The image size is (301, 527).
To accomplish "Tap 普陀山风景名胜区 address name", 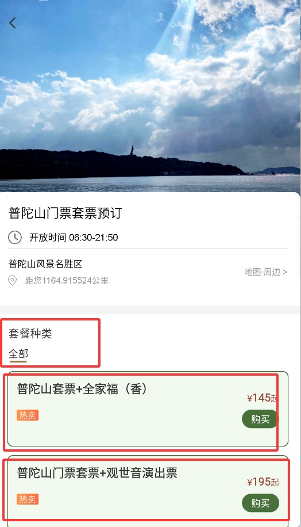I will [45, 264].
